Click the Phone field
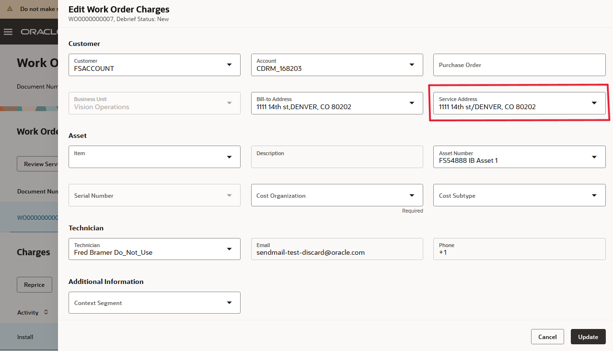The width and height of the screenshot is (613, 351). click(x=519, y=249)
